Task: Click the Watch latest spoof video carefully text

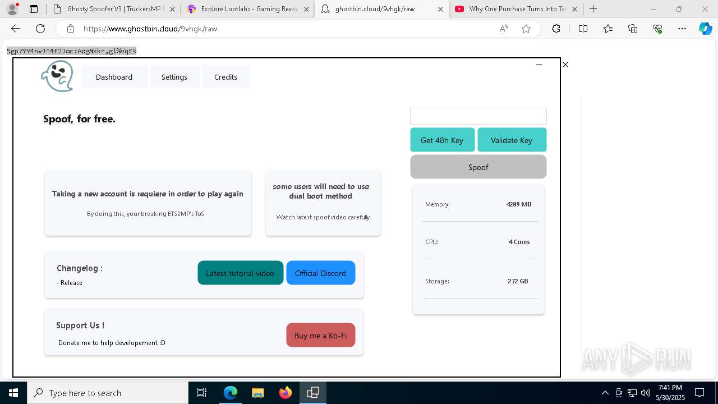Action: point(323,217)
